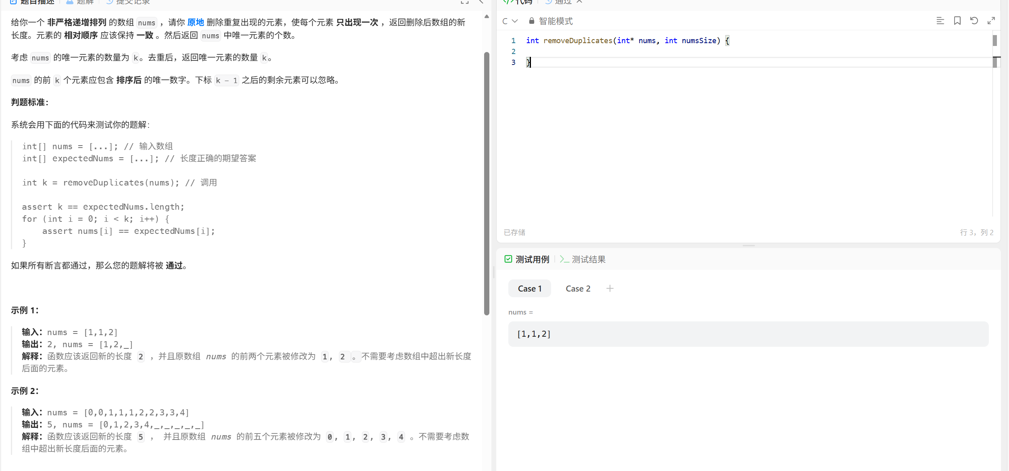Open the C language dropdown

click(x=510, y=21)
